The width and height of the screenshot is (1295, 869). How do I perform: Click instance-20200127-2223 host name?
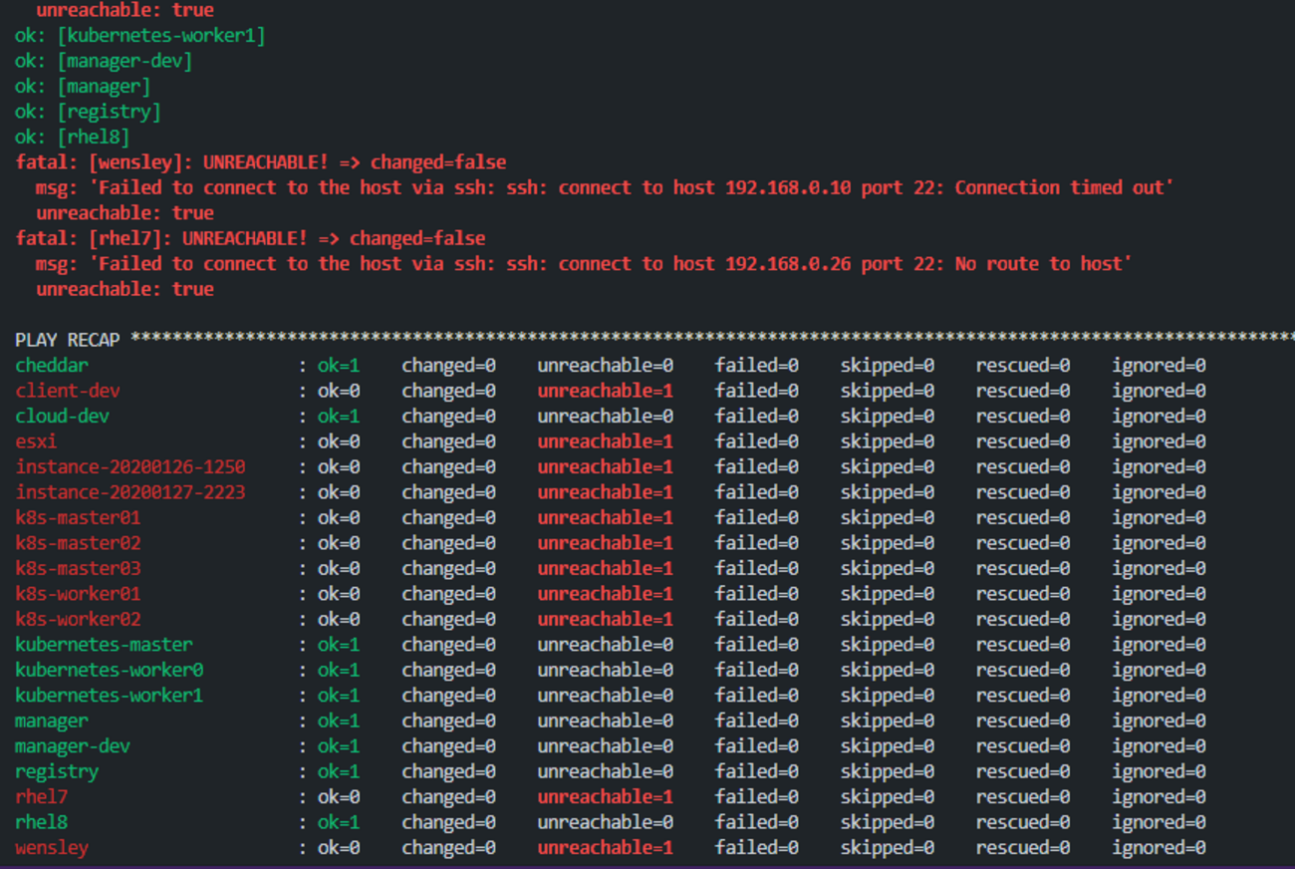click(129, 492)
